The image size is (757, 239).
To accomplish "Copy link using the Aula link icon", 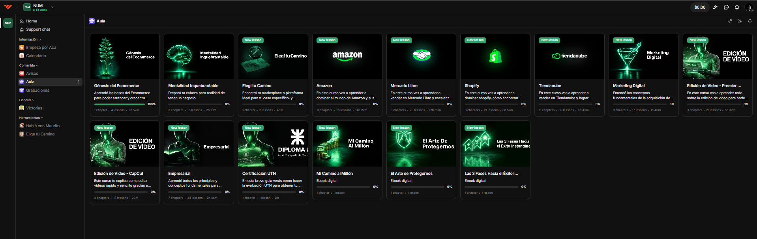I will (730, 21).
